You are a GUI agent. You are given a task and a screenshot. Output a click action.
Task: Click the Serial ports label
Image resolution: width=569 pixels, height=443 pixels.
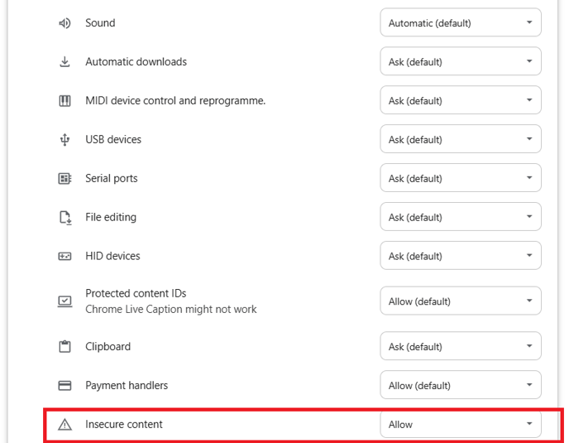[112, 178]
